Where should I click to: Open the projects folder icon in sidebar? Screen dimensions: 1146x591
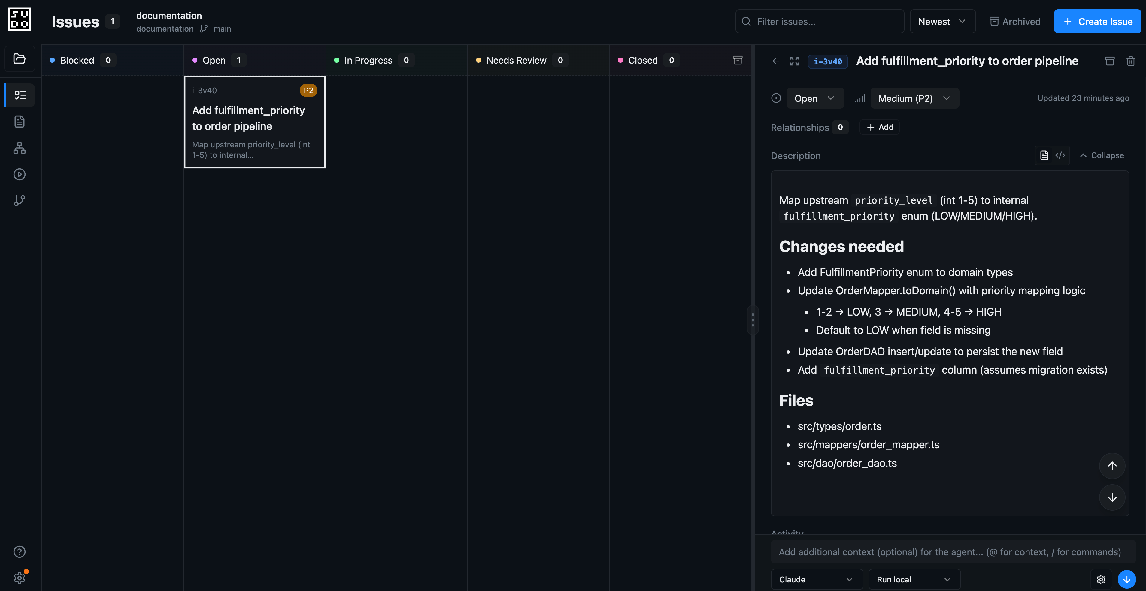tap(20, 59)
